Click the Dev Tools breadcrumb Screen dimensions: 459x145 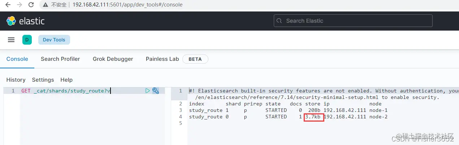click(54, 40)
